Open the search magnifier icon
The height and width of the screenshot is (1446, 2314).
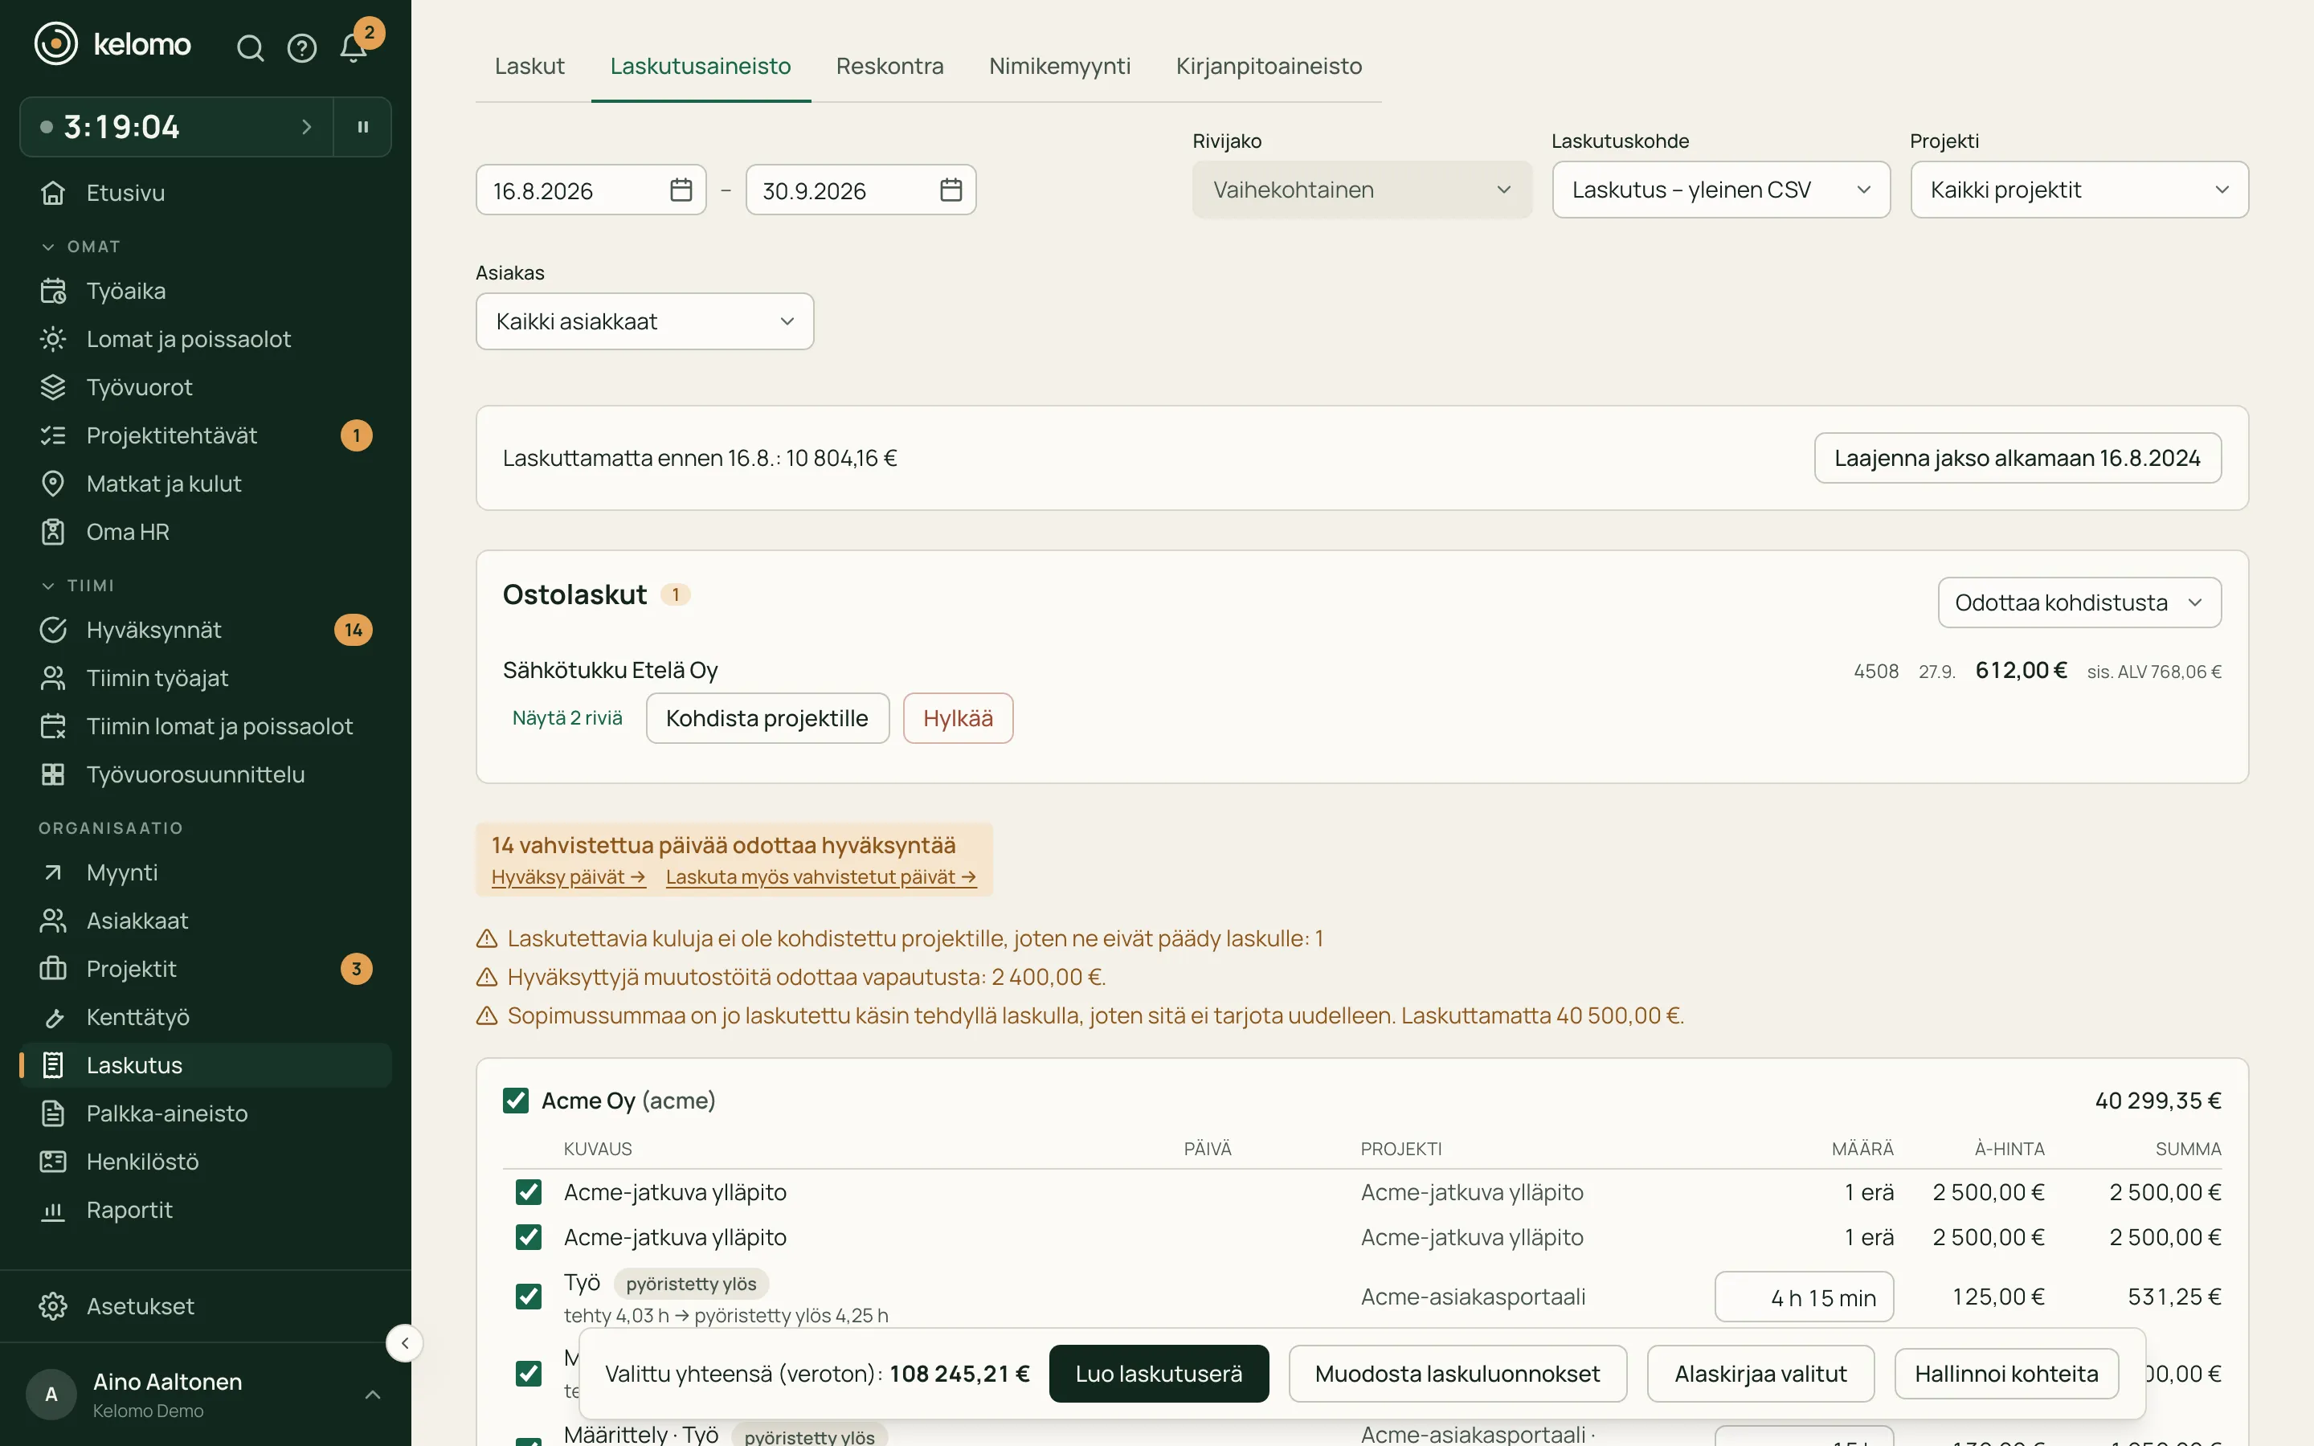tap(250, 48)
